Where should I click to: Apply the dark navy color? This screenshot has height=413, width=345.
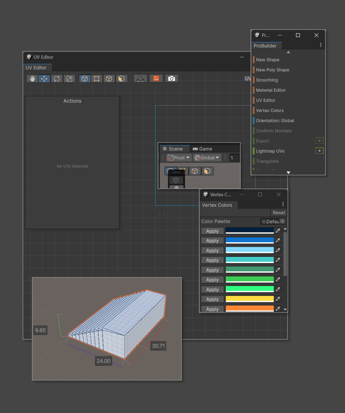pos(212,231)
